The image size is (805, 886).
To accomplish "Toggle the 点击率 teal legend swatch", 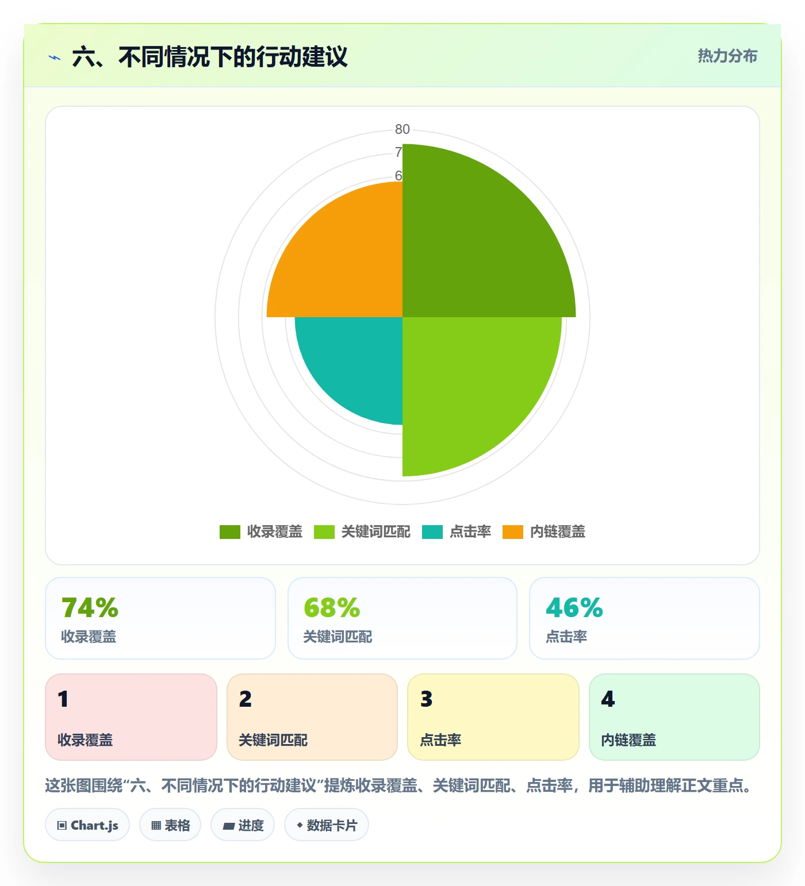I will [432, 532].
